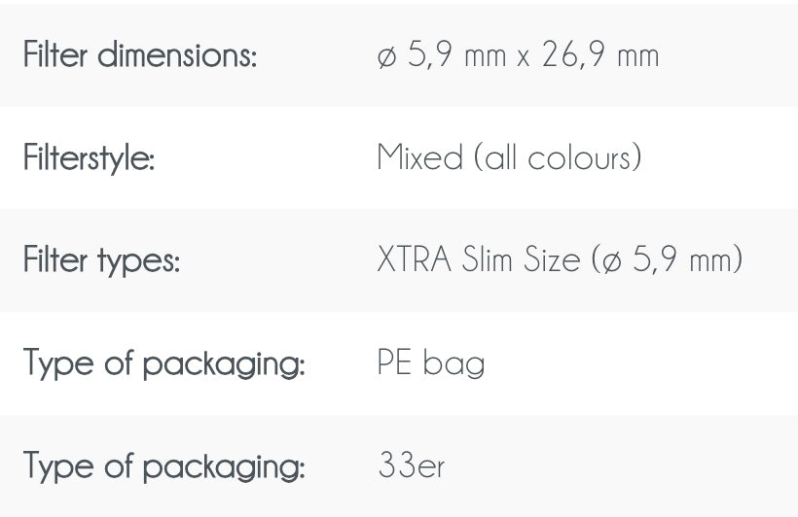This screenshot has height=517, width=798.
Task: Click 'Type of packaging:' label beside 33er
Action: 163,466
